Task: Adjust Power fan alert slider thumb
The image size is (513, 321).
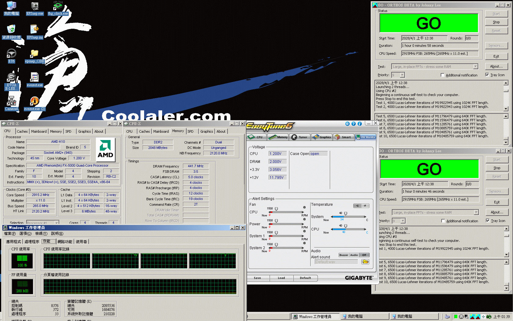Action: pos(276,221)
